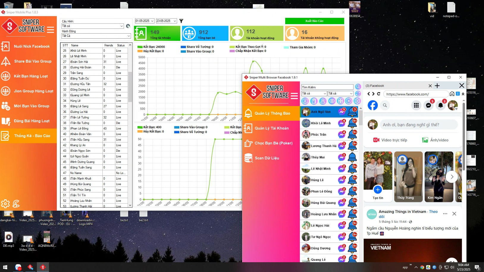484x272 pixels.
Task: Toggle the eye visibility toolbar icon
Action: point(332,101)
